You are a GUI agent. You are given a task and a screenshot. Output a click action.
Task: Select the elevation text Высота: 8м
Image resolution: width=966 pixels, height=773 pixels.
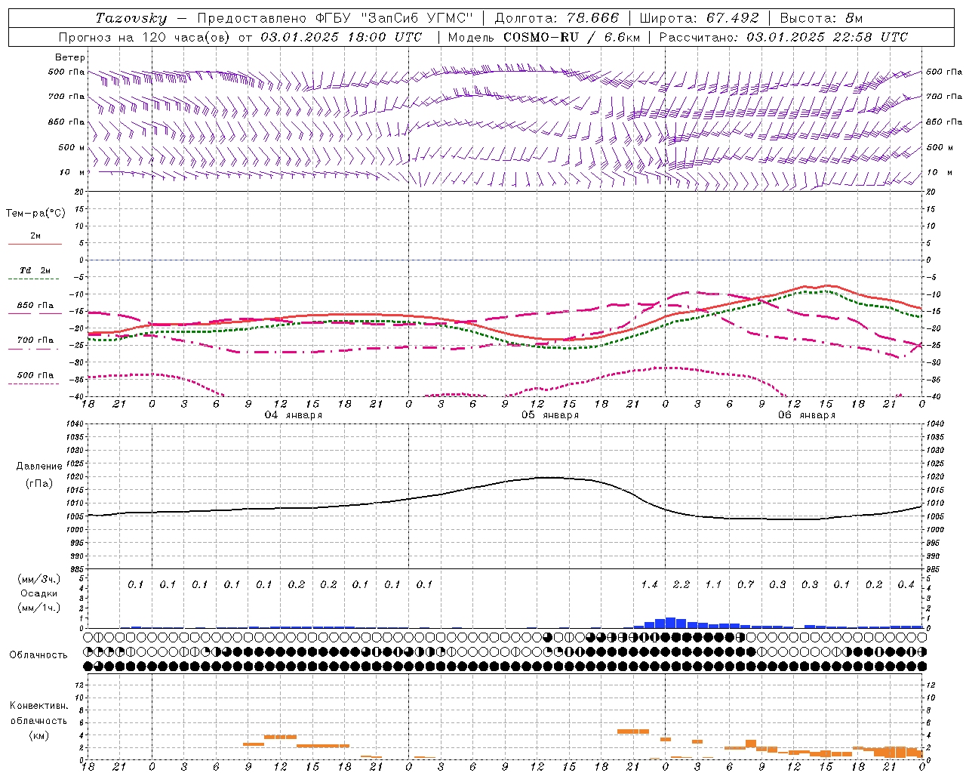pyautogui.click(x=821, y=18)
